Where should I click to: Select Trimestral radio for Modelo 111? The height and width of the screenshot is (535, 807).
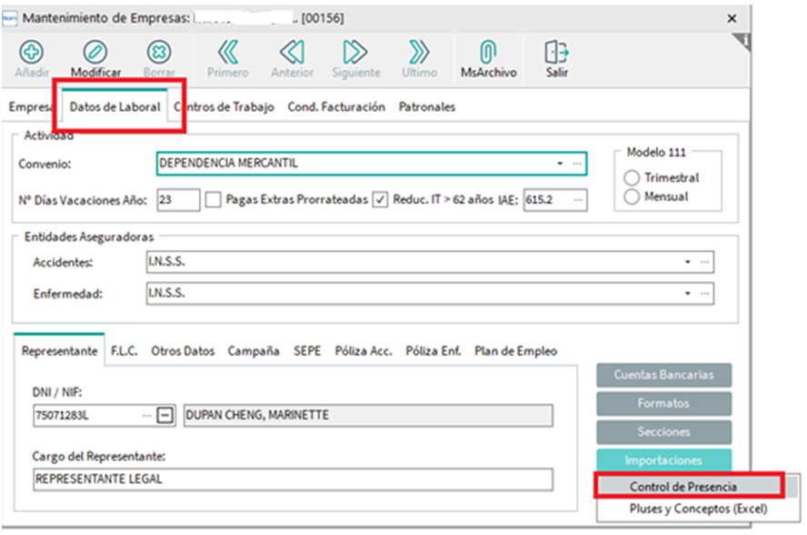pyautogui.click(x=632, y=178)
